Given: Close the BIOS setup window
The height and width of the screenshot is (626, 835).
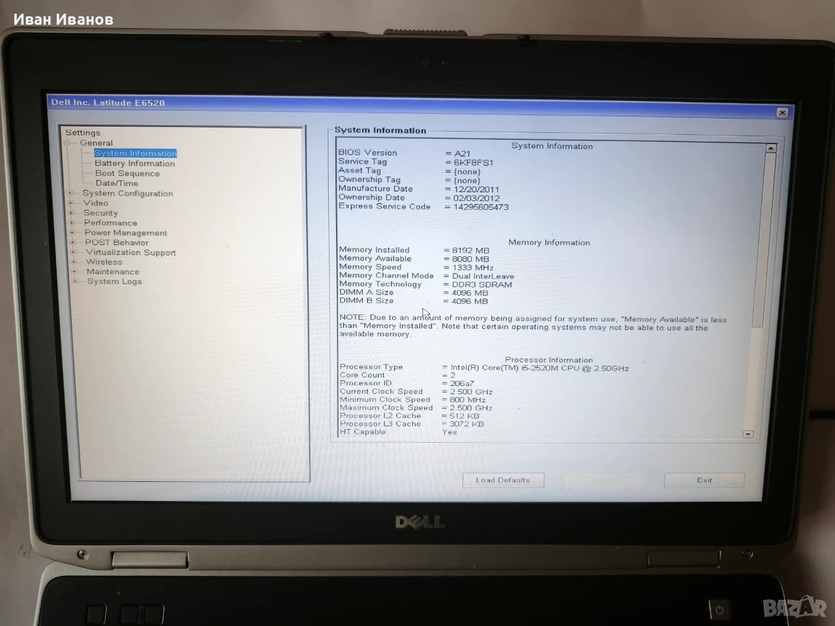Looking at the screenshot, I should coord(782,113).
